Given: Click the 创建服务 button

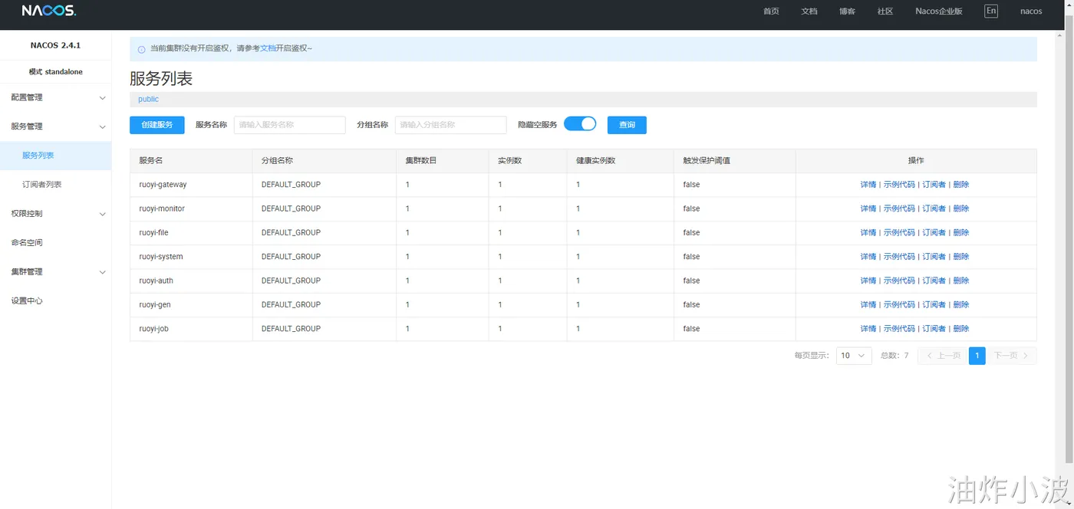Looking at the screenshot, I should pos(157,125).
